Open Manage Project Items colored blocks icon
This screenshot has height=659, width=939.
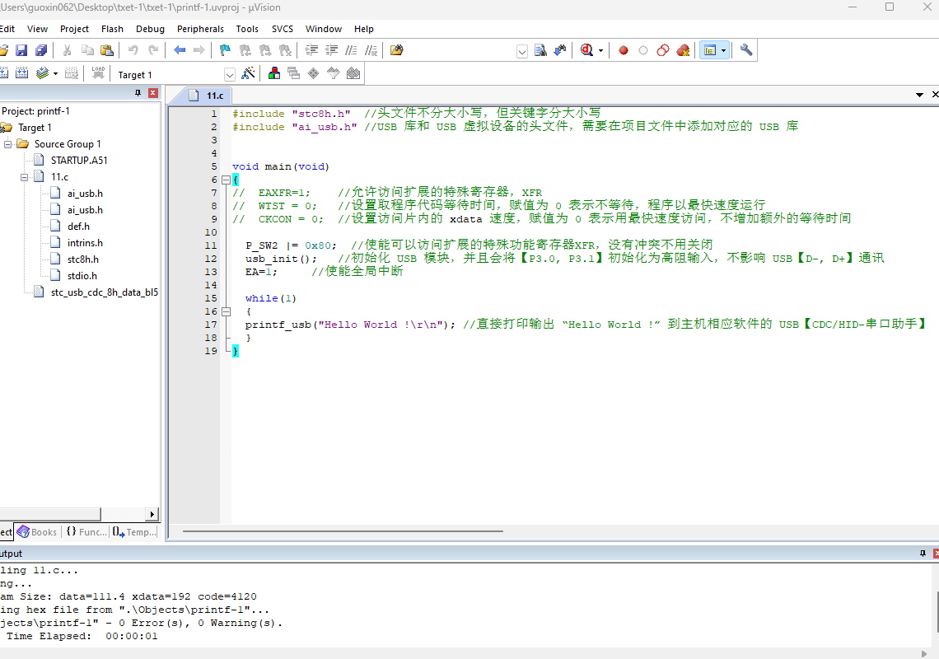point(274,73)
